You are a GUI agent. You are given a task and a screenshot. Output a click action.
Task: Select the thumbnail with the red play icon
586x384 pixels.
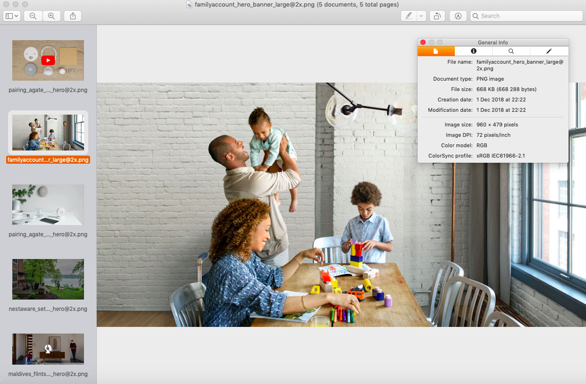click(48, 60)
